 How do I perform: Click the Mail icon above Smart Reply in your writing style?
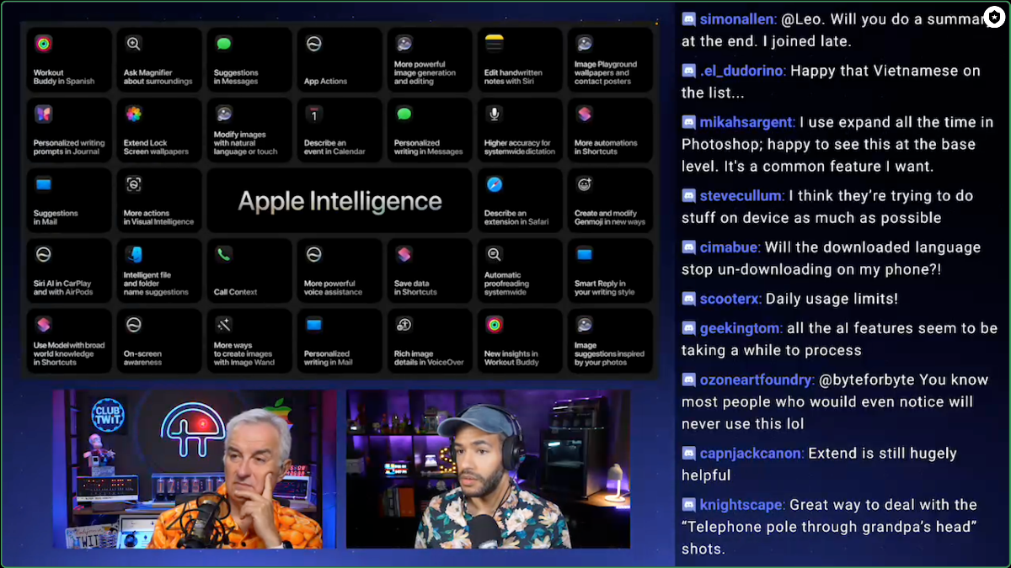point(584,254)
